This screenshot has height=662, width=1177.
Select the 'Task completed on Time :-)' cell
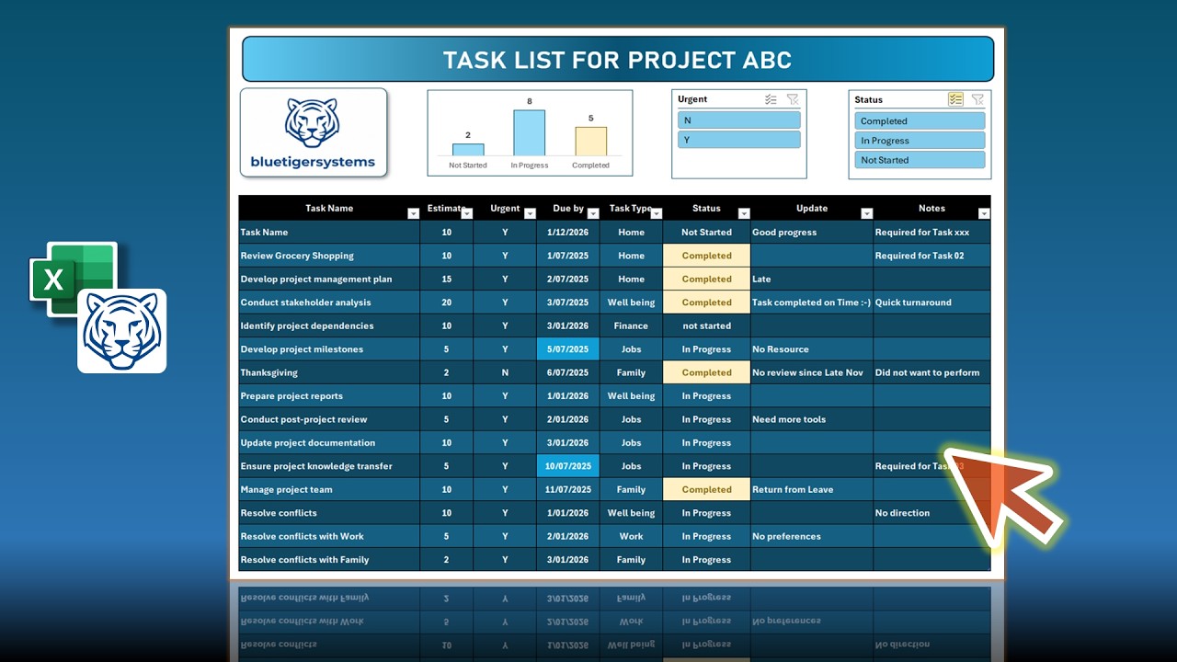tap(812, 302)
